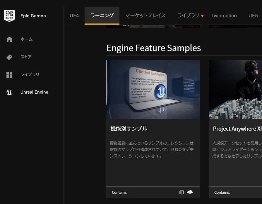
Task: Click the Engine Feature Samples heading
Action: click(x=154, y=48)
